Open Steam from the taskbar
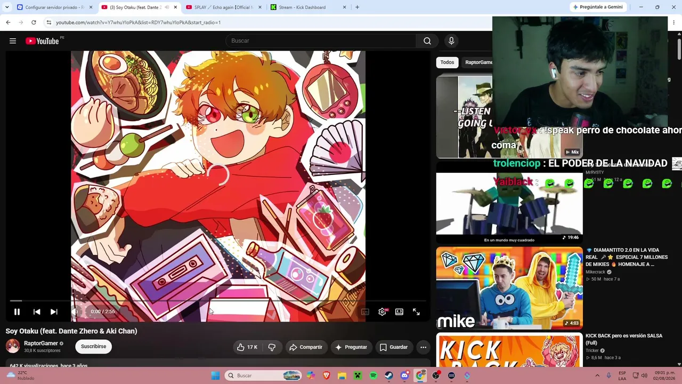This screenshot has width=682, height=384. coord(389,375)
